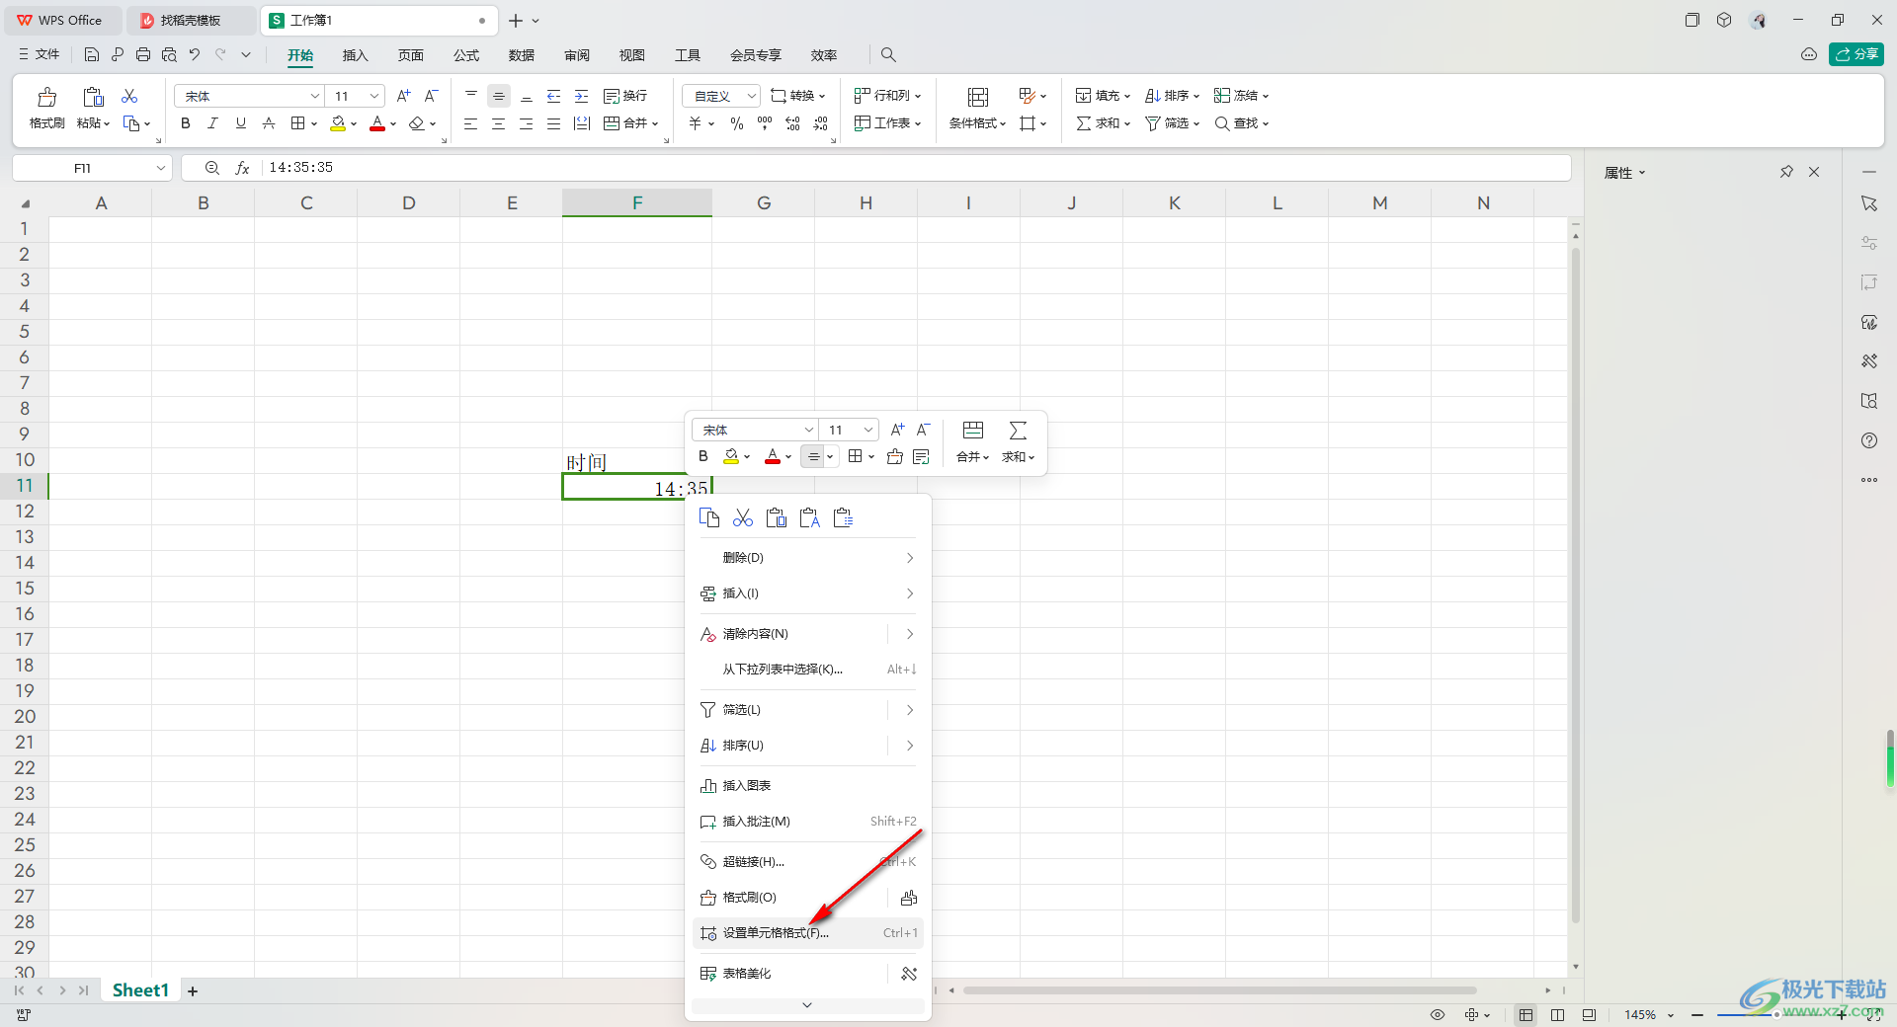Select Format Cells in context menu
Viewport: 1897px width, 1027px height.
pyautogui.click(x=808, y=933)
